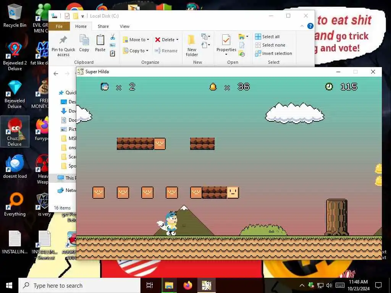Open the File menu in Explorer
Screen dimensions: 391x293
pos(59,26)
